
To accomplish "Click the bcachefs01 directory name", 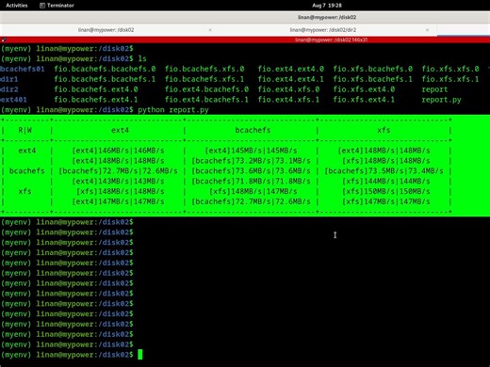I will 23,69.
